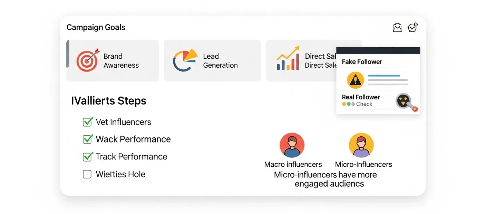Viewport: 486px width, 214px height.
Task: Click the Macro Influencers avatar
Action: click(x=292, y=145)
